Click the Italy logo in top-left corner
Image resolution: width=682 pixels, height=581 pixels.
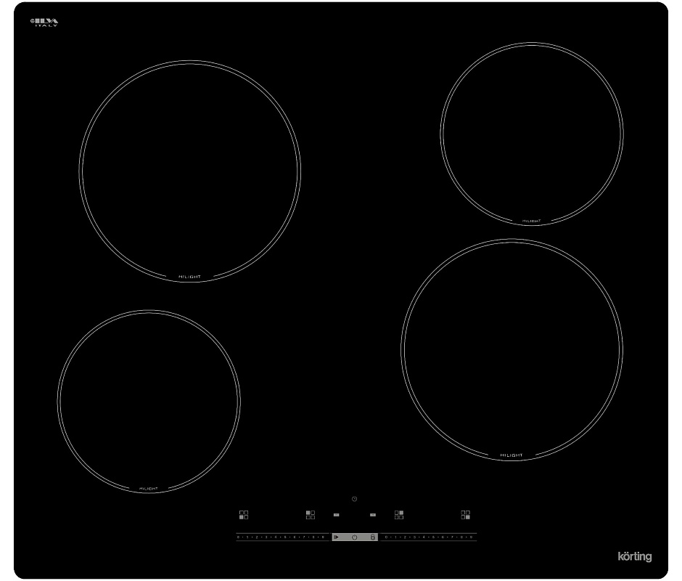click(44, 23)
